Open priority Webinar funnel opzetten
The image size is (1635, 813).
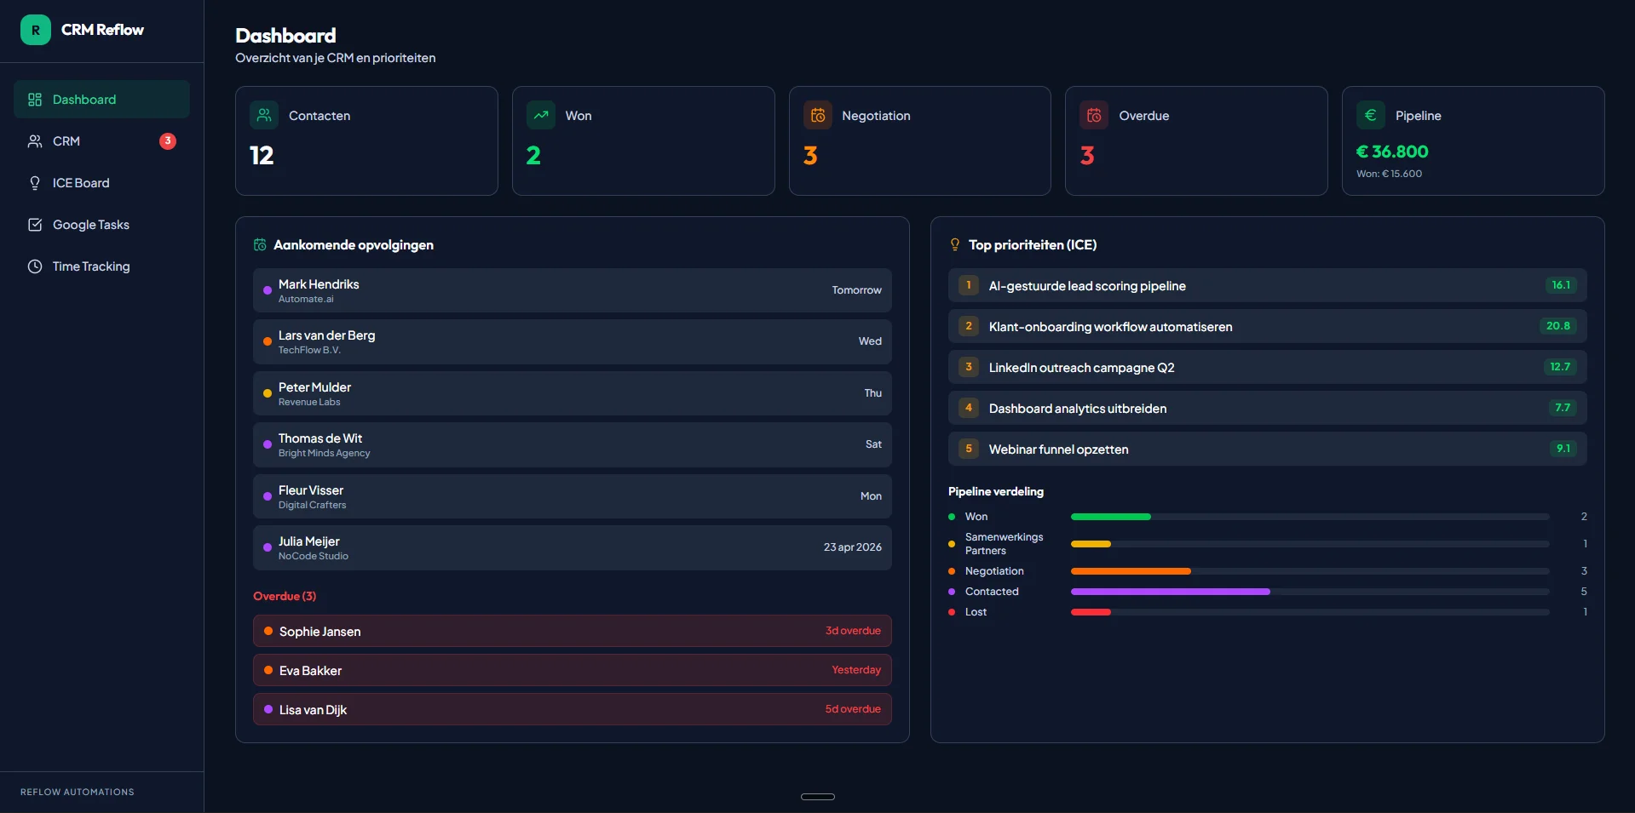coord(1268,449)
